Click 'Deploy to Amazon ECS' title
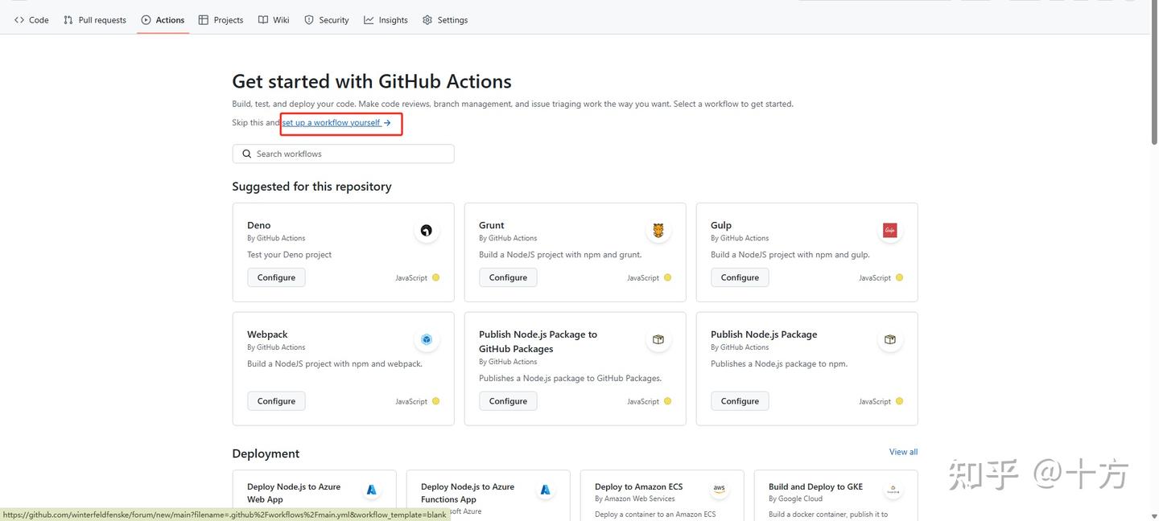 tap(638, 486)
